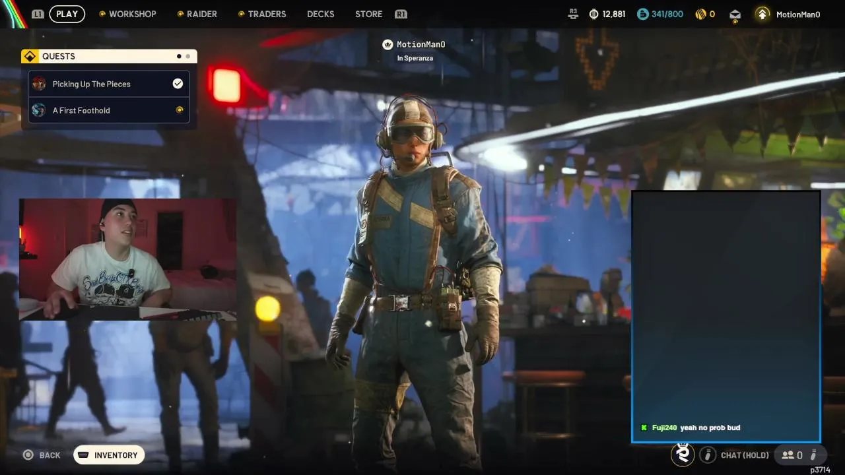
Task: Click inside the chat panel area
Action: [x=726, y=317]
